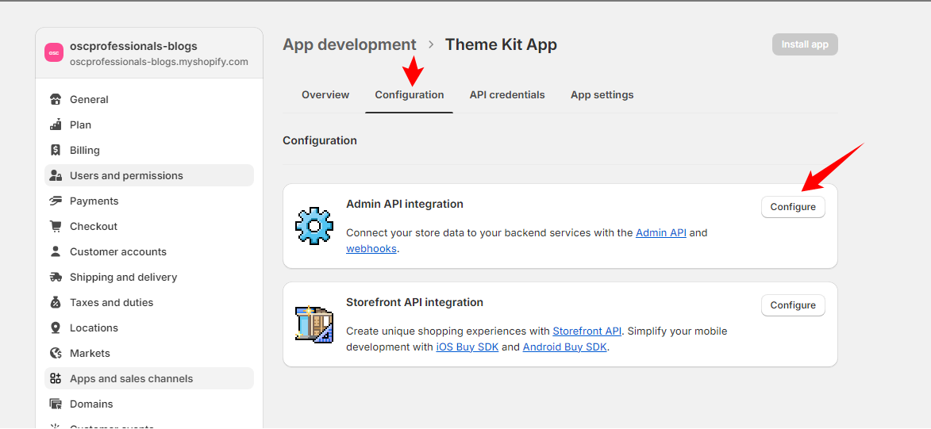Click the osc store avatar logo

(54, 53)
